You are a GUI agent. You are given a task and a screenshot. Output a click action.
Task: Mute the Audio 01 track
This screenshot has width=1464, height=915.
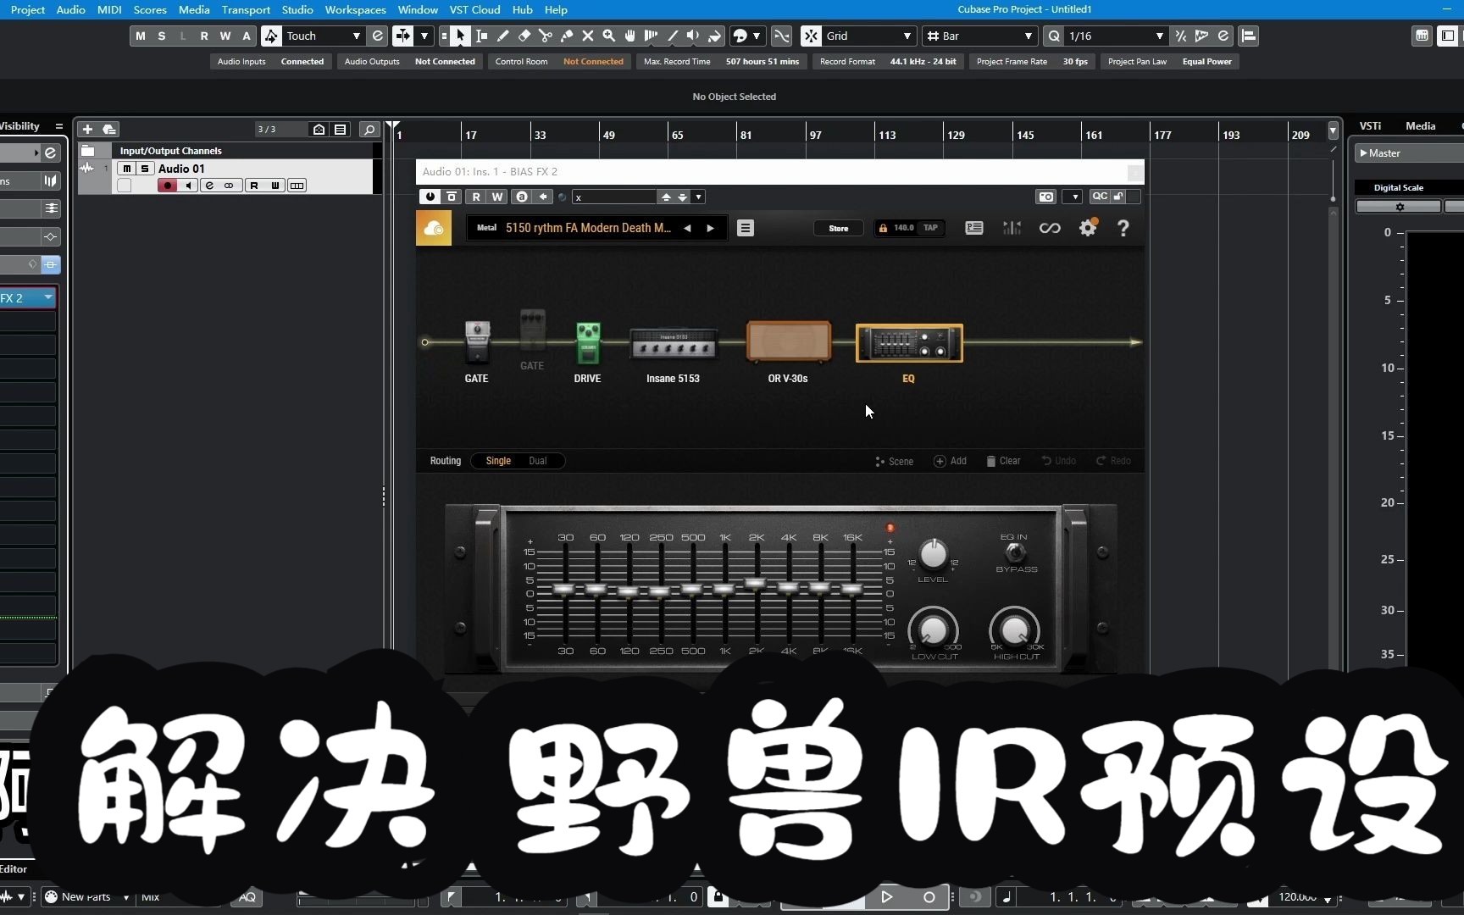click(127, 169)
